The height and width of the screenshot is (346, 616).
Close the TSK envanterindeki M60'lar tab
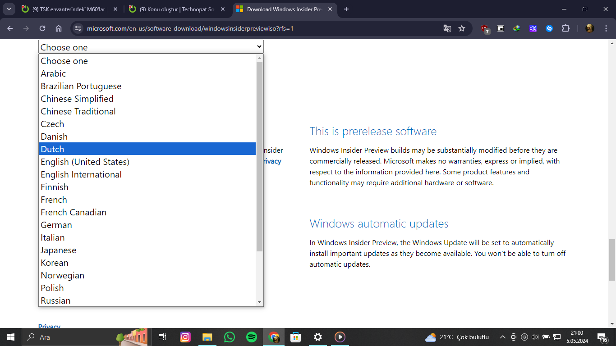115,9
